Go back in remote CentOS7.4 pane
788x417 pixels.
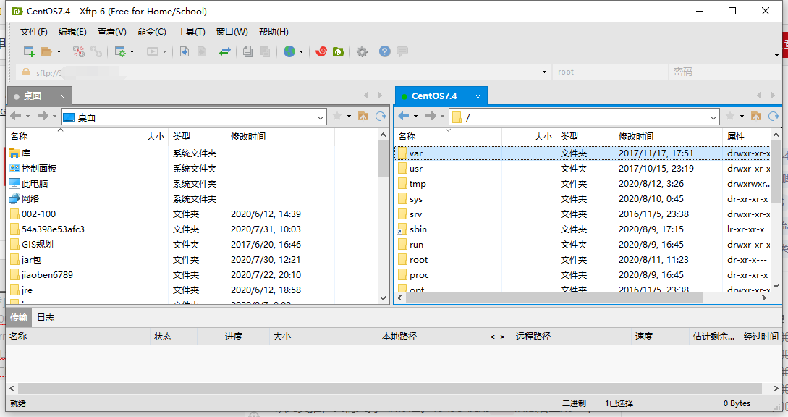coord(404,117)
